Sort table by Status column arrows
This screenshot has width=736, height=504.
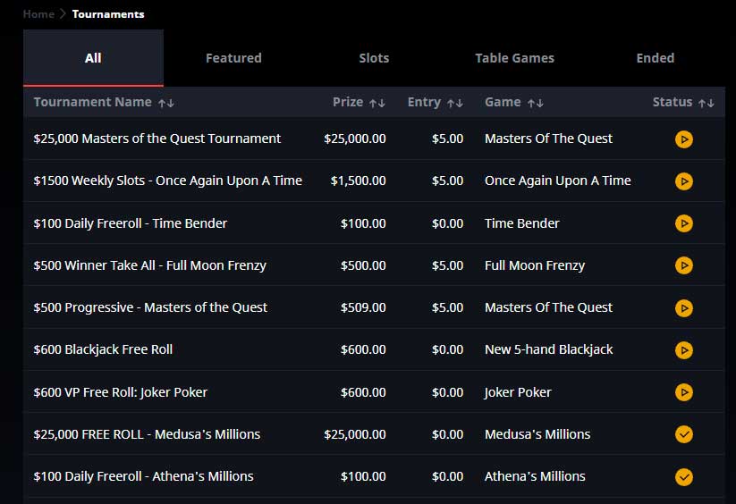[706, 103]
